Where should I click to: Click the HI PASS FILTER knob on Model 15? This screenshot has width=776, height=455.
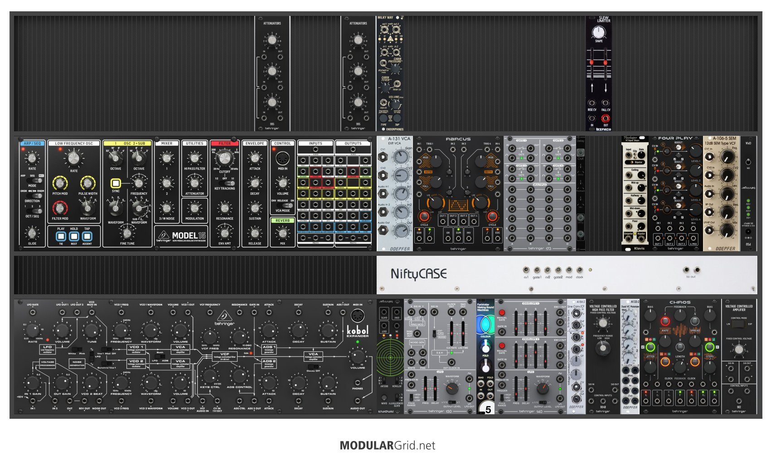194,158
